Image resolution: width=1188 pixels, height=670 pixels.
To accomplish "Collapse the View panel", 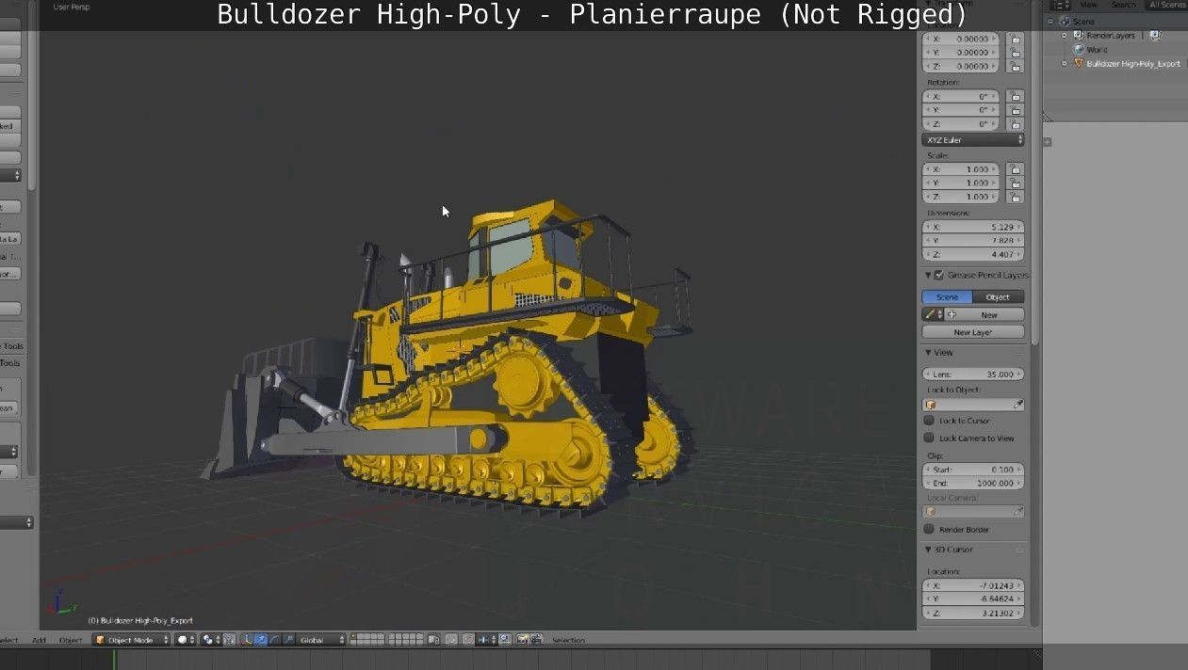I will pos(928,353).
